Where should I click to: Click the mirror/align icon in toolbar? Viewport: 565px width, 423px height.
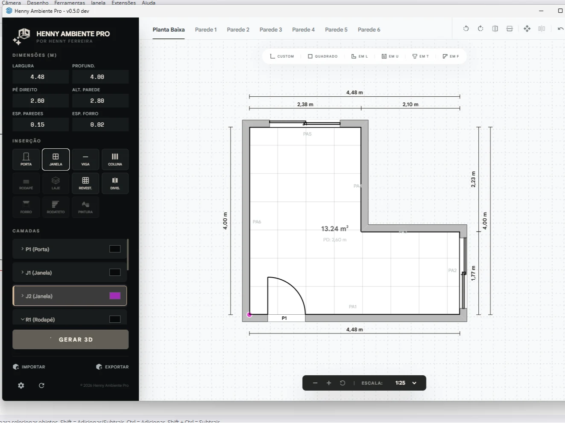(542, 29)
